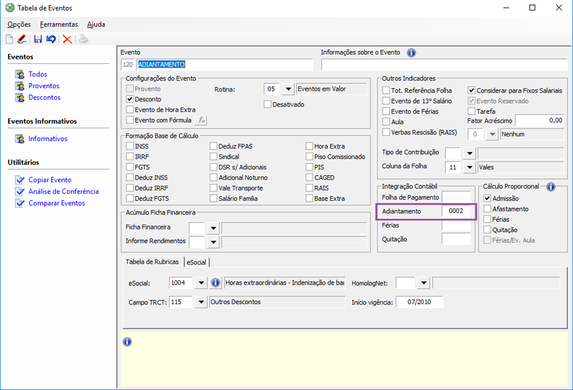Click the Folha de Pagamento account field
This screenshot has width=573, height=390.
[x=456, y=197]
